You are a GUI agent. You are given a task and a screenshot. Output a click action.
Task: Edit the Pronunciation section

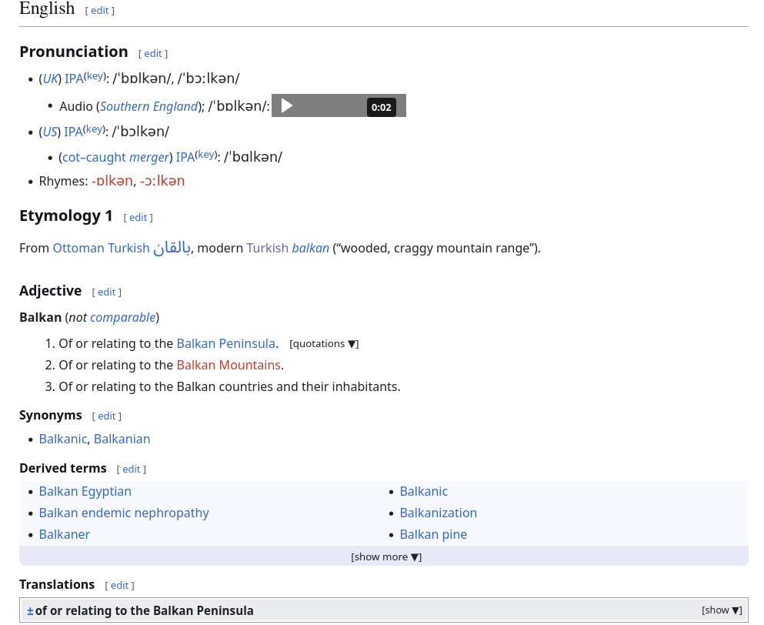tap(153, 54)
